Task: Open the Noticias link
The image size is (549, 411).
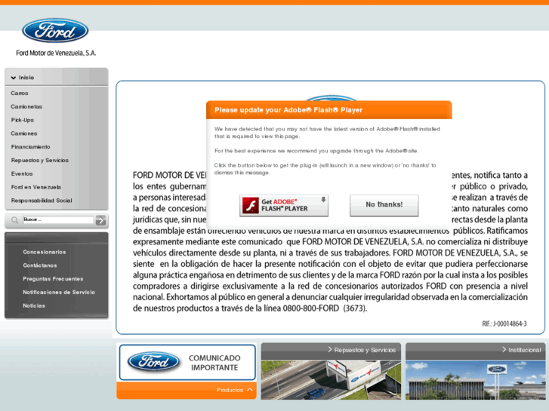Action: [x=34, y=305]
